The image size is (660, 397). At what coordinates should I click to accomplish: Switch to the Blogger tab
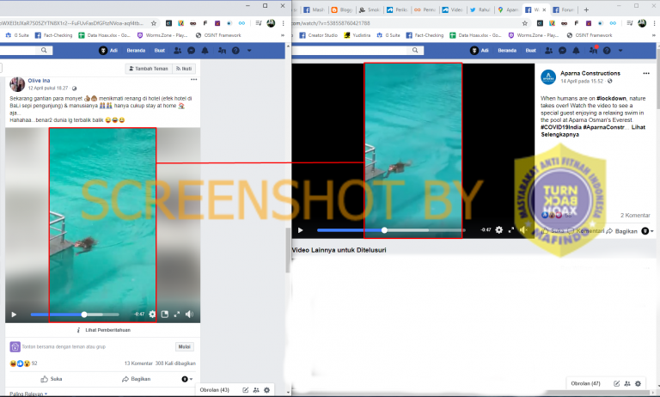tap(341, 9)
